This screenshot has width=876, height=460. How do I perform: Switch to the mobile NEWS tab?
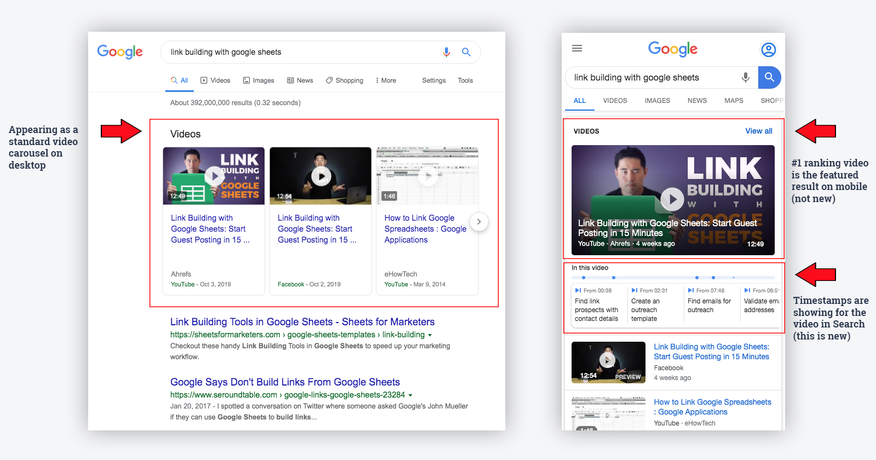pyautogui.click(x=697, y=101)
